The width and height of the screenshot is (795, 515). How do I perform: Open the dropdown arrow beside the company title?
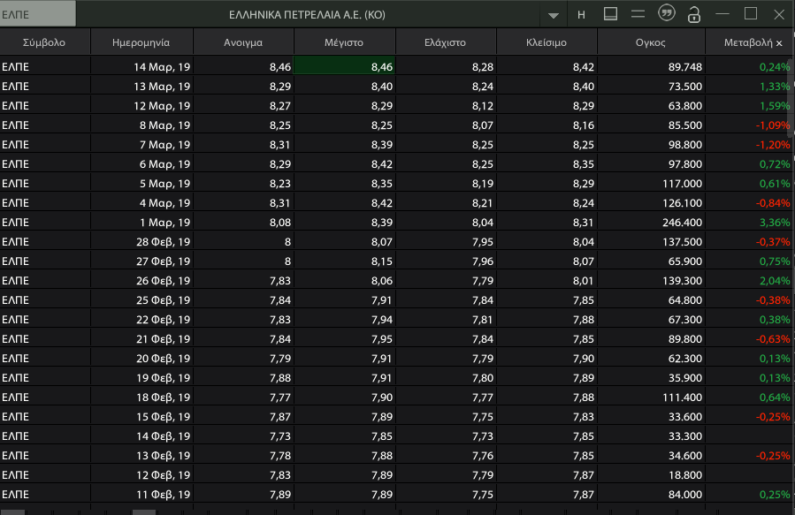click(554, 15)
